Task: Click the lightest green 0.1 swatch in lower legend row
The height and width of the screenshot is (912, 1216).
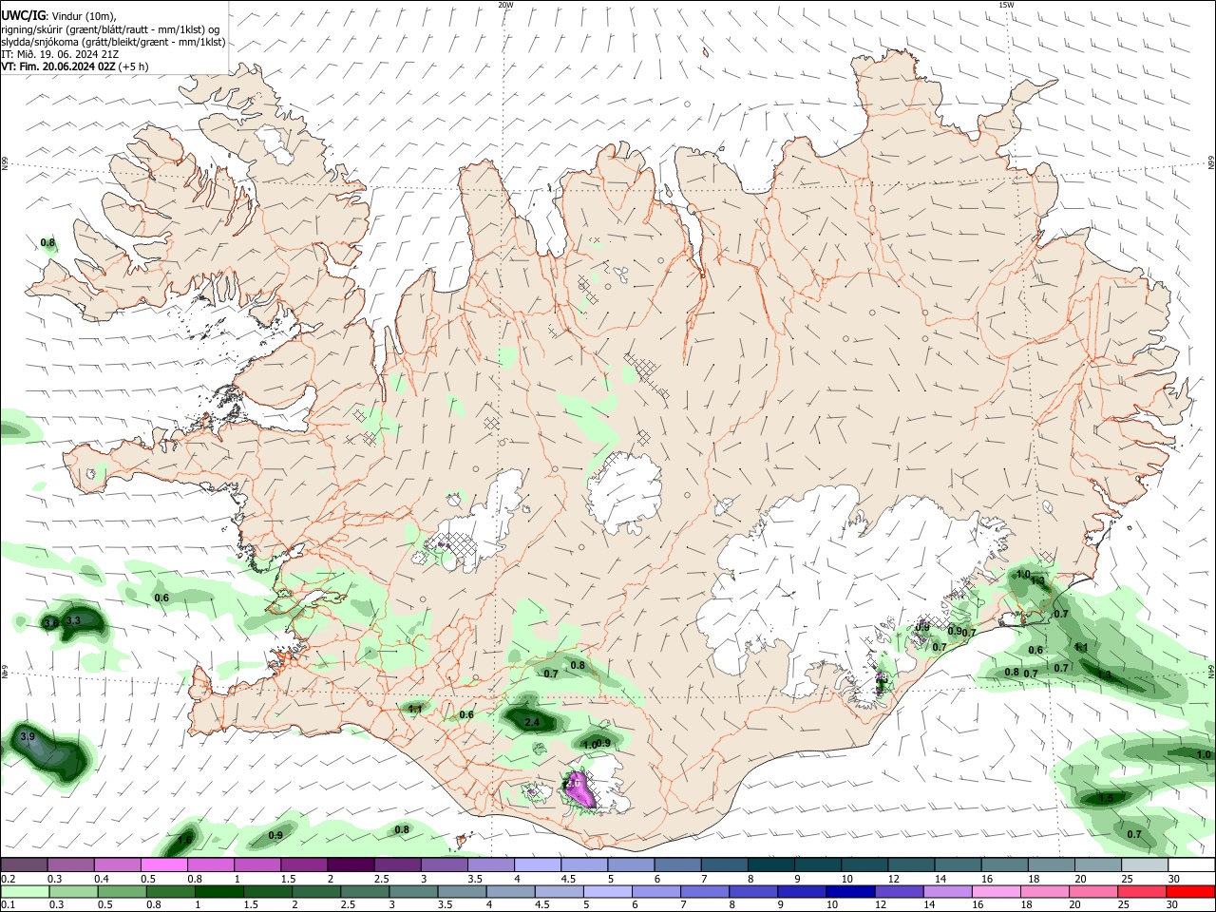Action: click(x=25, y=891)
